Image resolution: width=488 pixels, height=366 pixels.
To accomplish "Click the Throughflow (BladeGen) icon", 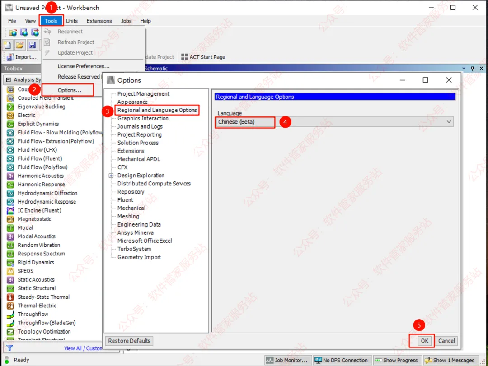I will click(10, 323).
